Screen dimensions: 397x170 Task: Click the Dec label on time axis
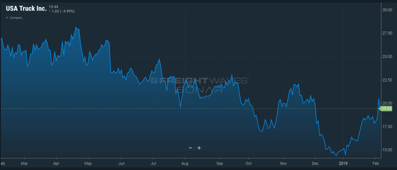coord(315,163)
